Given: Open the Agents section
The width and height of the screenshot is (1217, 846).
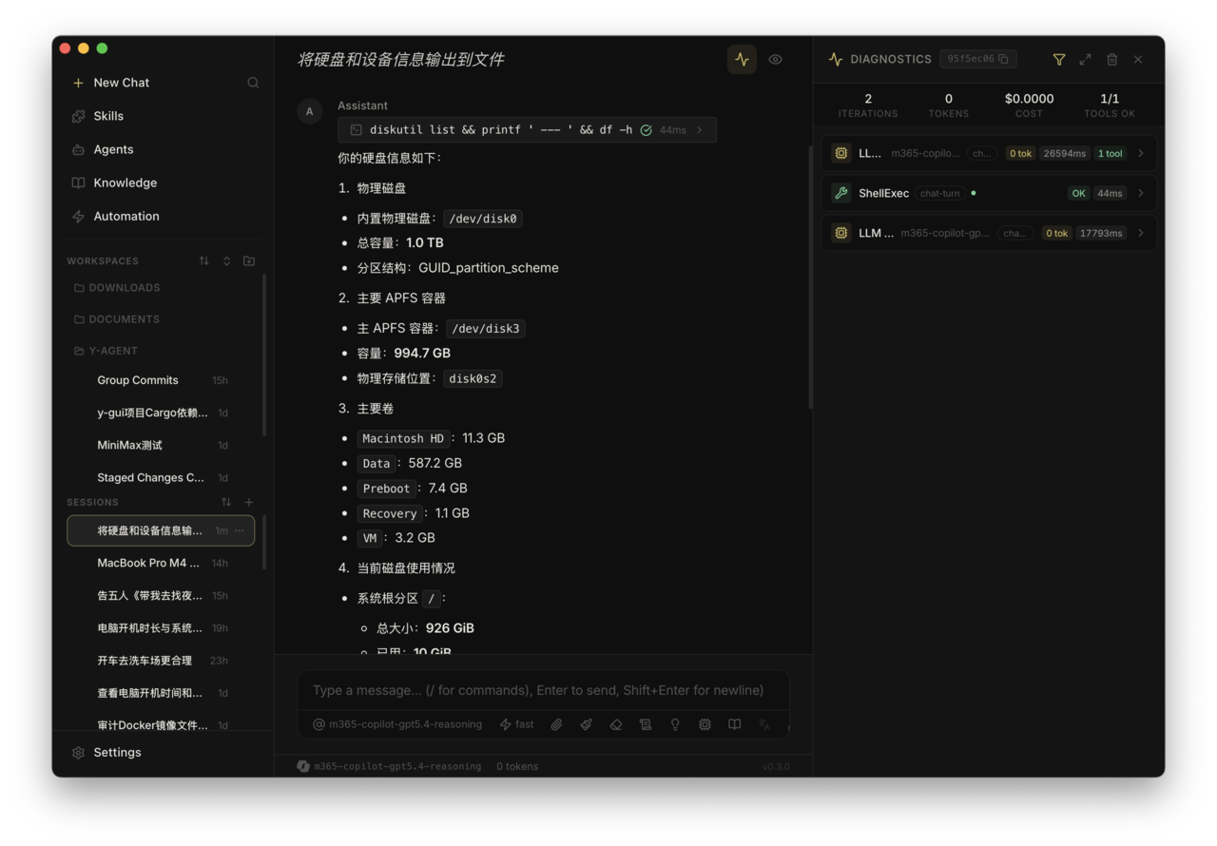Looking at the screenshot, I should coord(103,149).
